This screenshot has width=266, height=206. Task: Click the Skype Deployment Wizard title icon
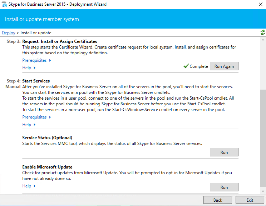[4, 4]
